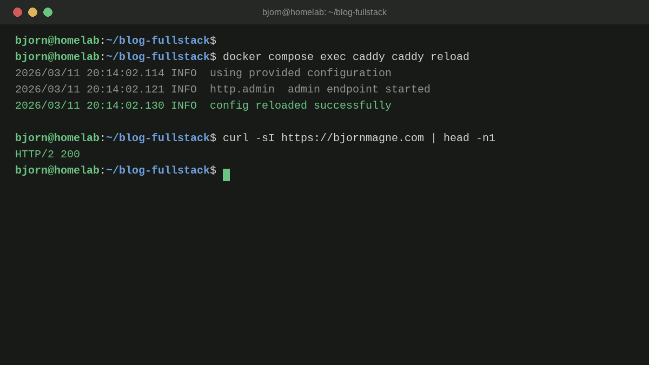This screenshot has width=649, height=365.
Task: Click the last bjorn@homelab prompt text
Action: (x=57, y=171)
